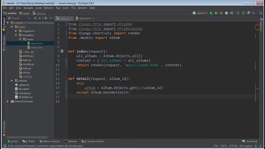This screenshot has height=149, width=265.
Task: Click gutter template icon on line 7
Action: [x=62, y=51]
